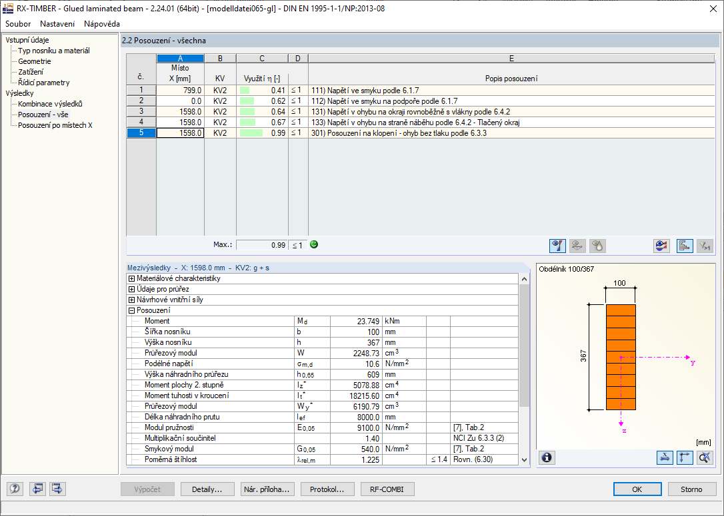Click the Poměrná štíhlost value 1.225
Viewport: 724px width, 516px height.
point(357,460)
